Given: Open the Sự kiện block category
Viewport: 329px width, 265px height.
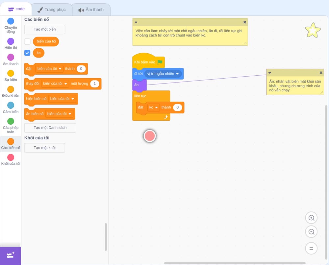Looking at the screenshot, I should (x=11, y=76).
